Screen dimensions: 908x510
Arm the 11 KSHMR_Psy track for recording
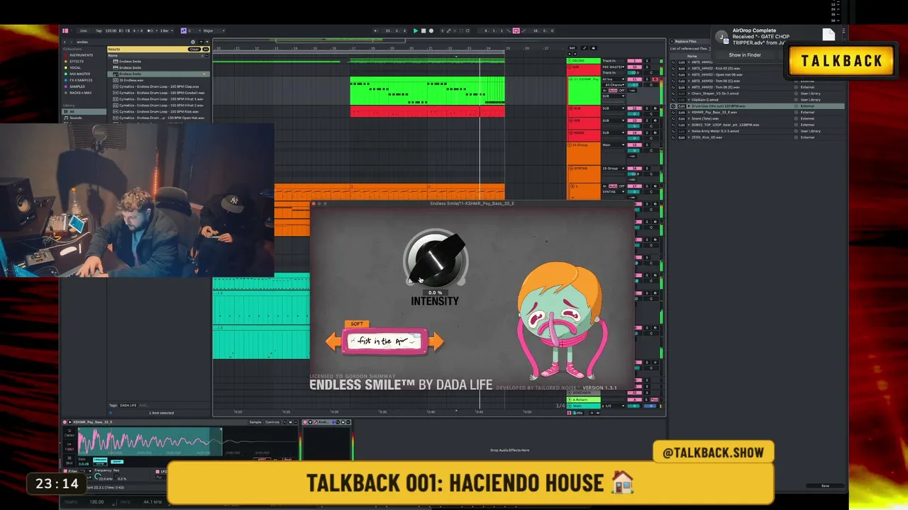(655, 79)
